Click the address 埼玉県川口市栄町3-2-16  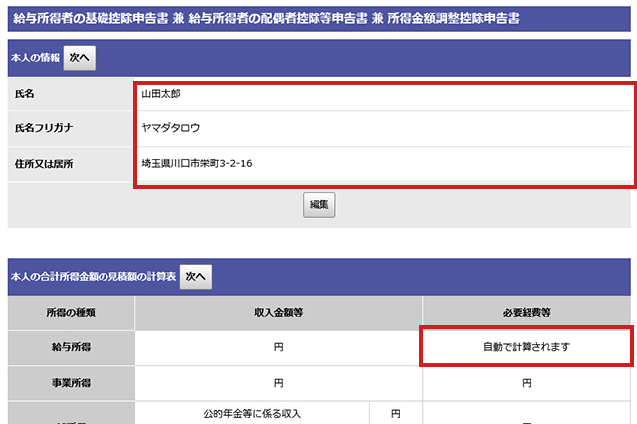click(196, 163)
